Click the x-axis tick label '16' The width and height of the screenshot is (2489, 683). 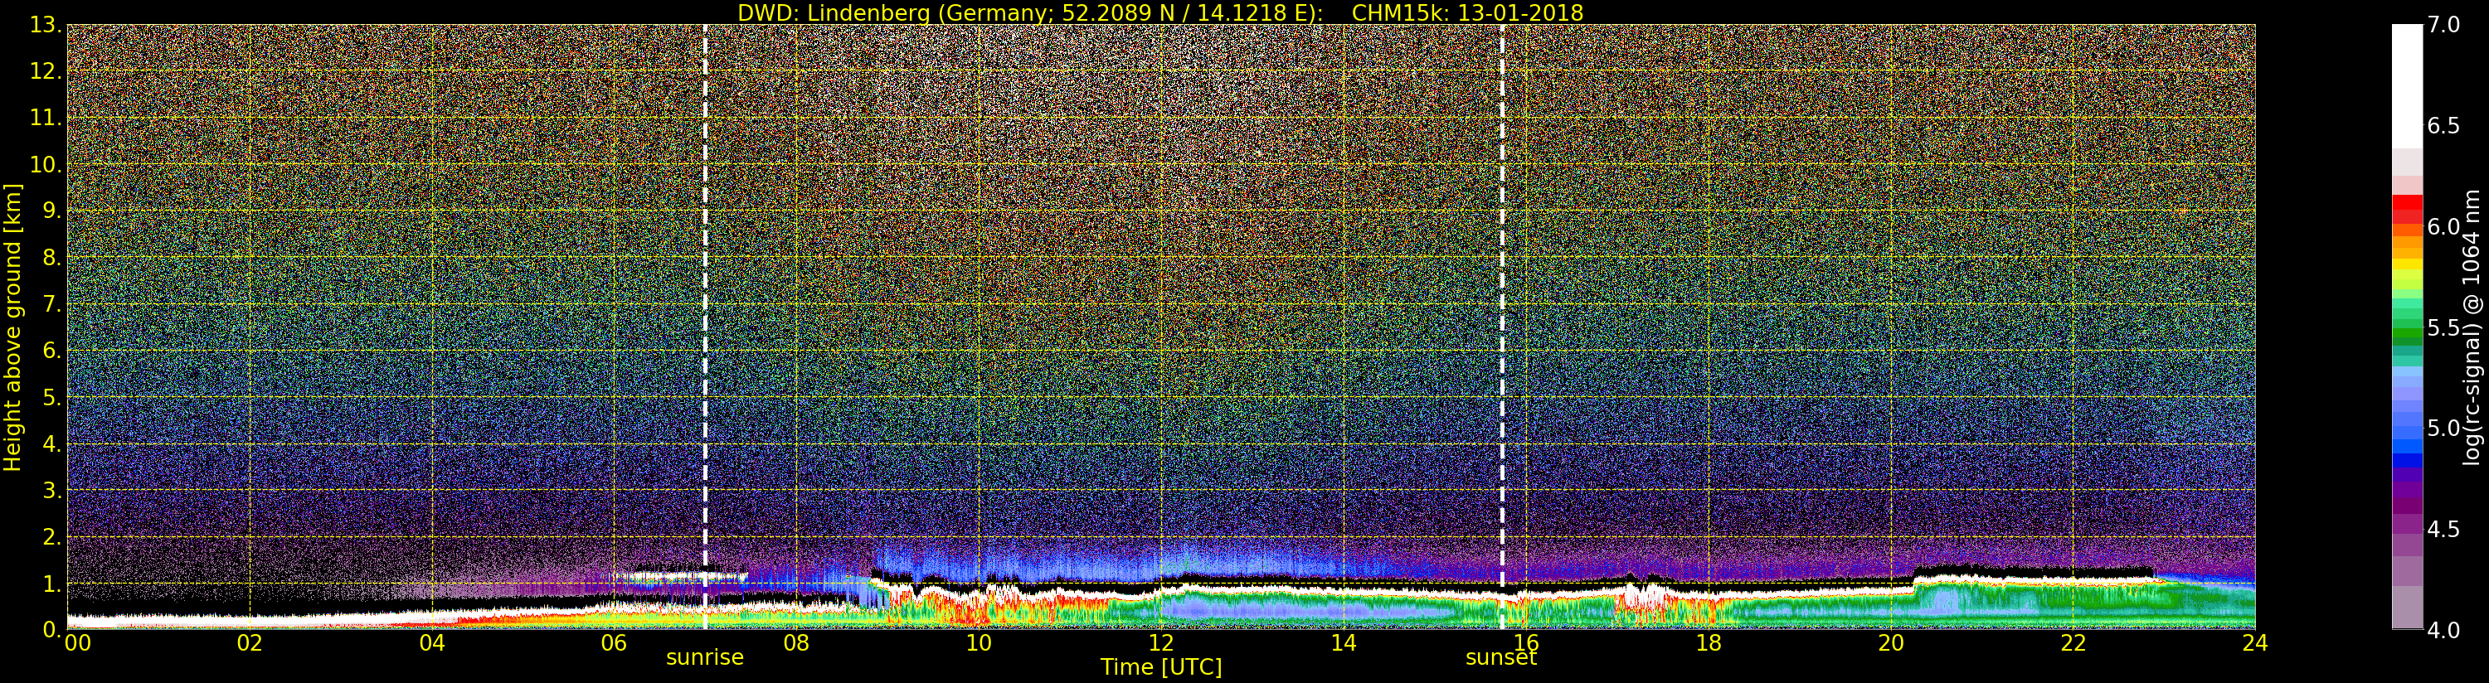(x=1526, y=643)
